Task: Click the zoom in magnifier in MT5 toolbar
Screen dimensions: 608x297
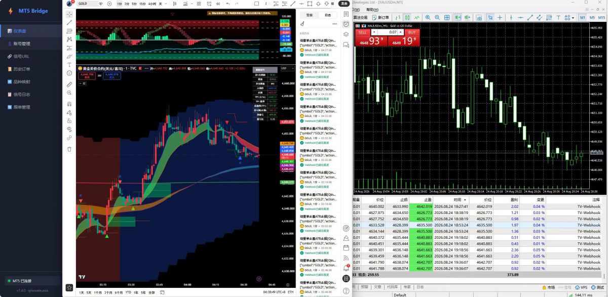Action: (428, 17)
